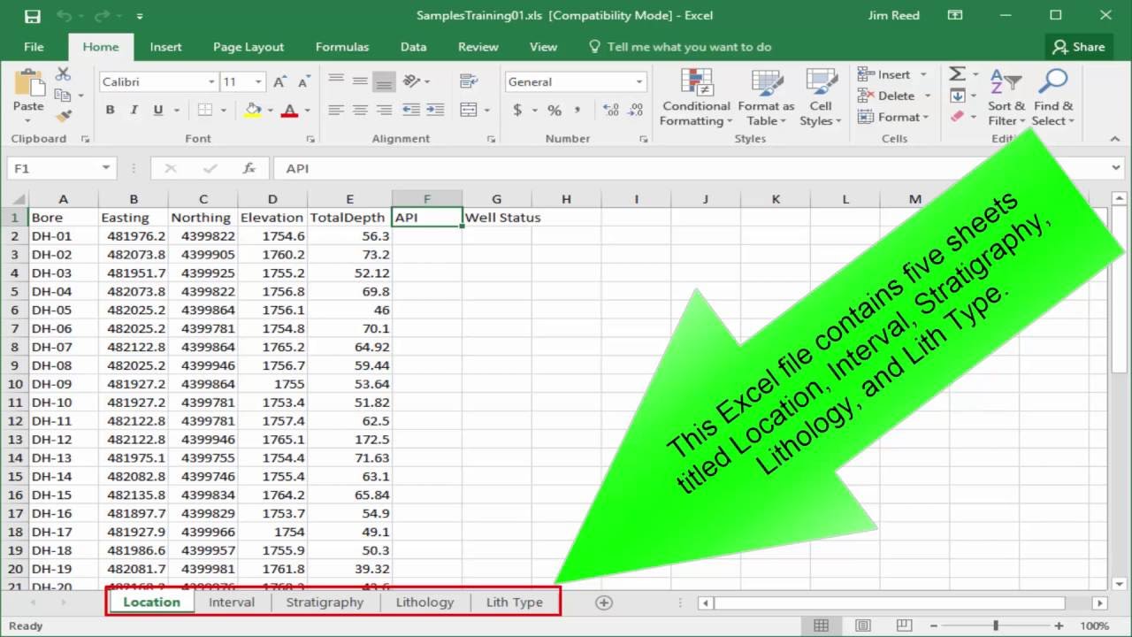Image resolution: width=1132 pixels, height=637 pixels.
Task: Switch to the Page Layout ribbon tab
Action: 249,47
